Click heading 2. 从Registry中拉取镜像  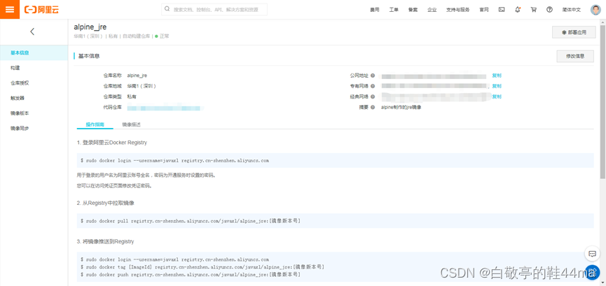[x=106, y=203]
